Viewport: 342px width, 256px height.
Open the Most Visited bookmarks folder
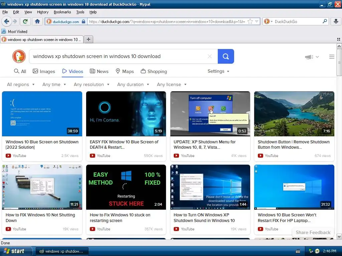[x=14, y=32]
